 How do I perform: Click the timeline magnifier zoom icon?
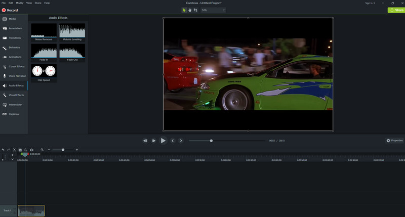pos(42,150)
